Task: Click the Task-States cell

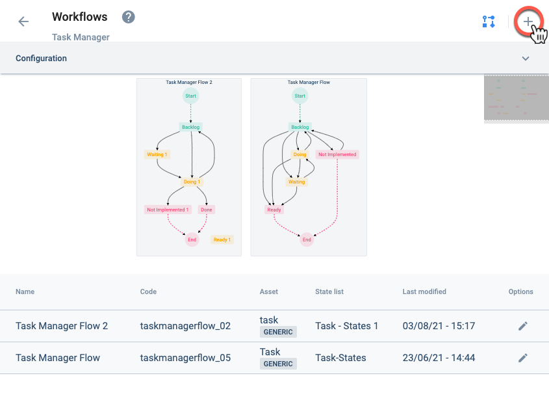Action: pos(340,358)
